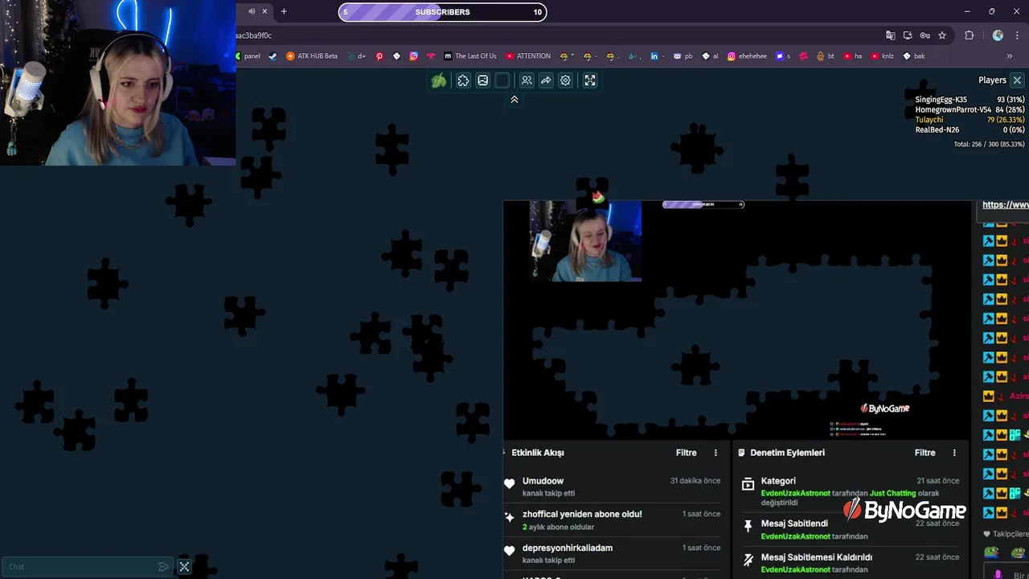Open the ehehehee Instagram bookmark
Screen dimensions: 1029x579
(x=748, y=56)
